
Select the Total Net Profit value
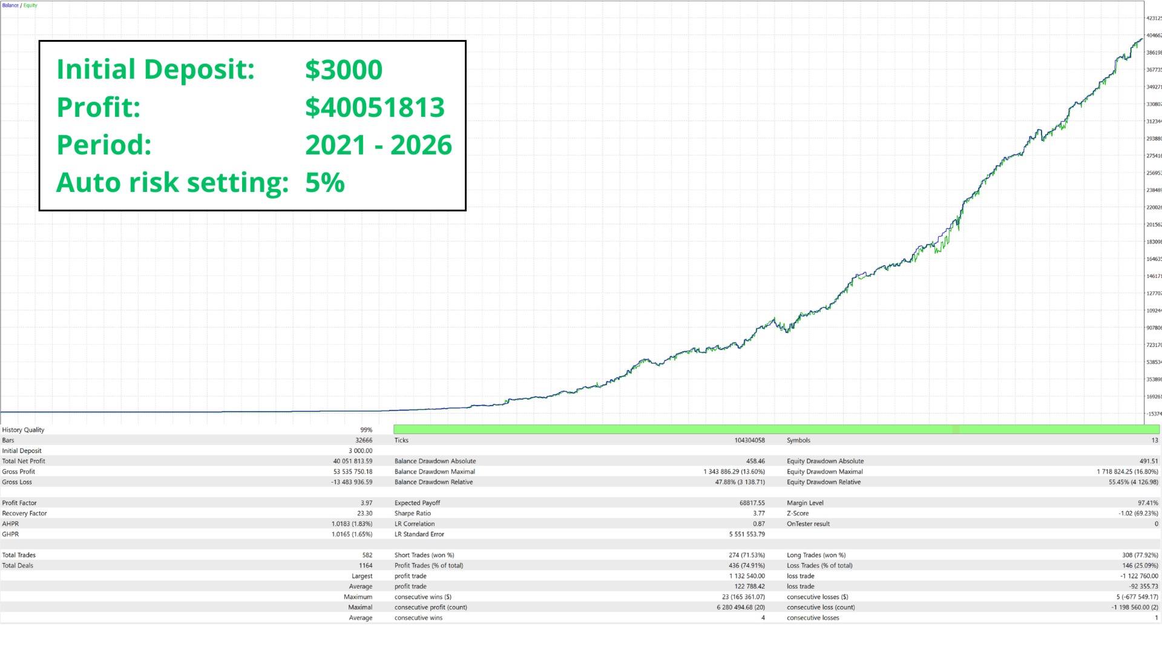[x=352, y=461]
